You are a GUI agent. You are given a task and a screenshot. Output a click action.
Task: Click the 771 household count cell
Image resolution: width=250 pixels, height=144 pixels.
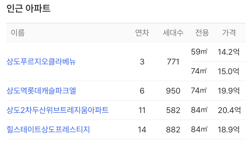173,62
